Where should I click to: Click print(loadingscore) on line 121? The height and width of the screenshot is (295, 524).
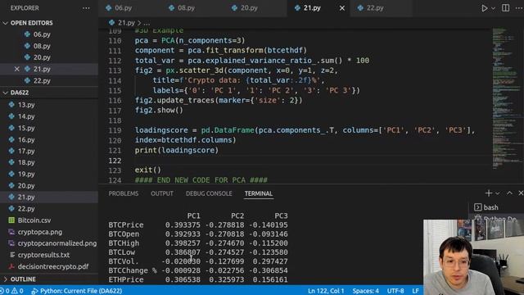pyautogui.click(x=177, y=150)
